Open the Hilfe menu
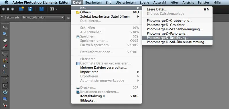 coord(217,3)
